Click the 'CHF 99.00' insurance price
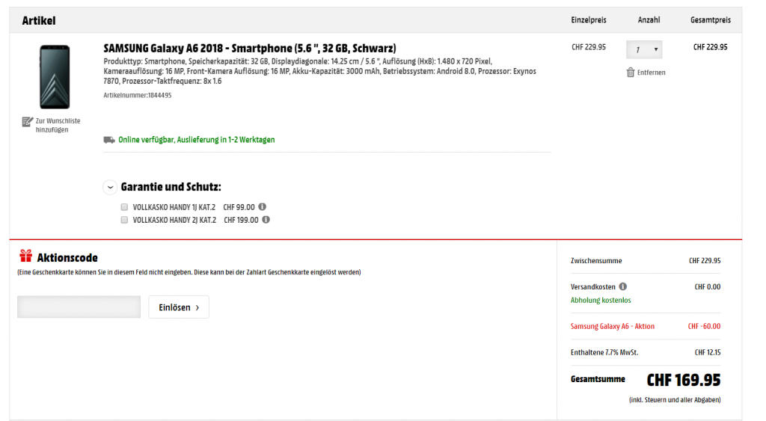Image resolution: width=766 pixels, height=421 pixels. tap(239, 207)
